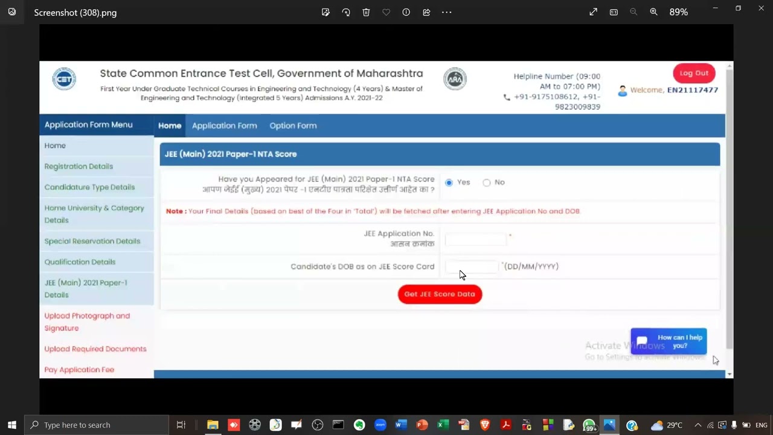Image resolution: width=773 pixels, height=435 pixels.
Task: Click Home in the Application Form Menu sidebar
Action: 55,146
